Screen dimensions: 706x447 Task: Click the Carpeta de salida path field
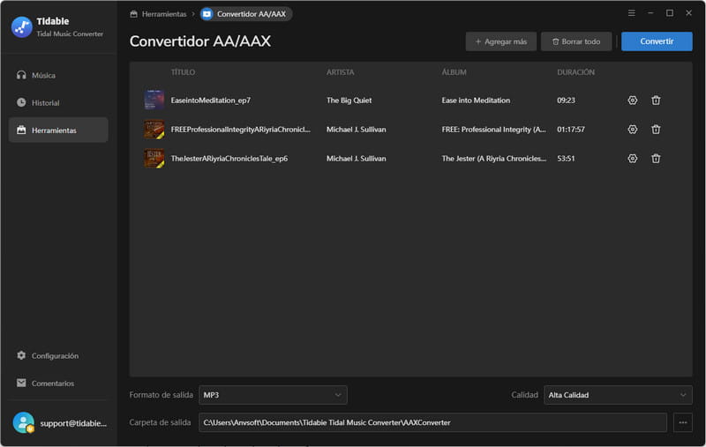pyautogui.click(x=432, y=422)
